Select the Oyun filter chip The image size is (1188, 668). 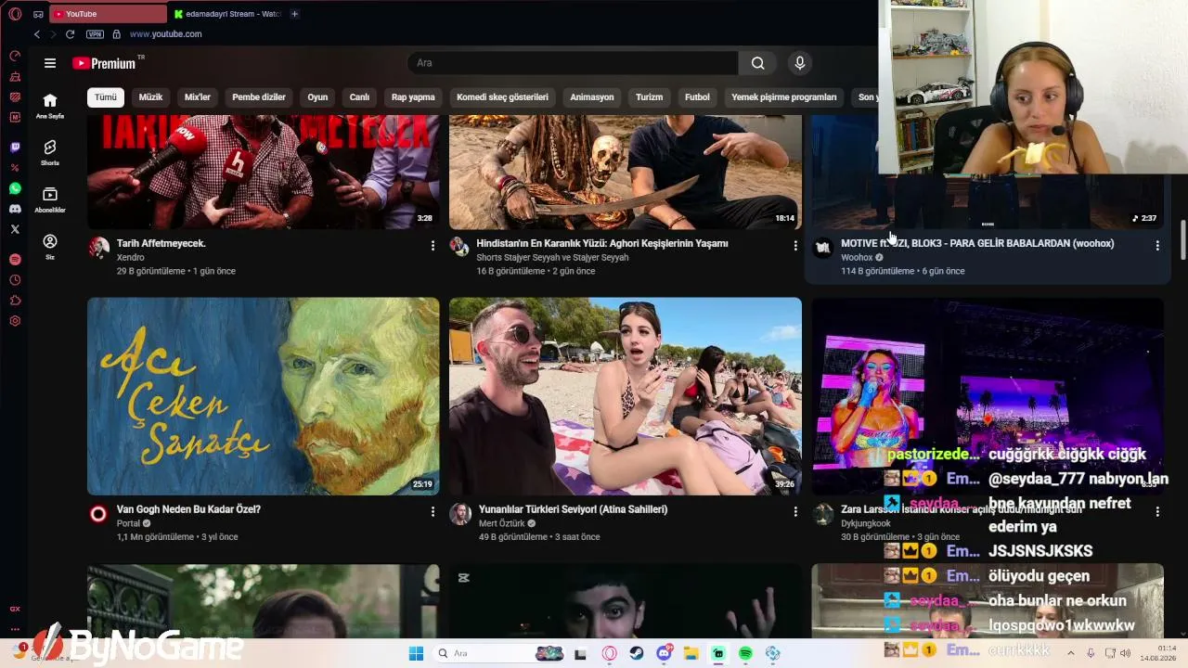[317, 97]
